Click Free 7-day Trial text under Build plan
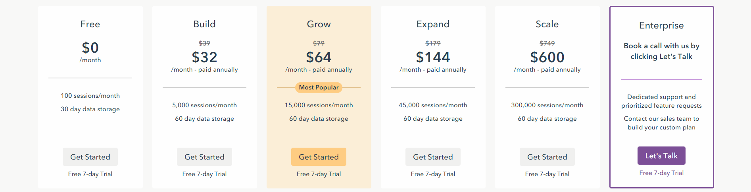 tap(204, 174)
